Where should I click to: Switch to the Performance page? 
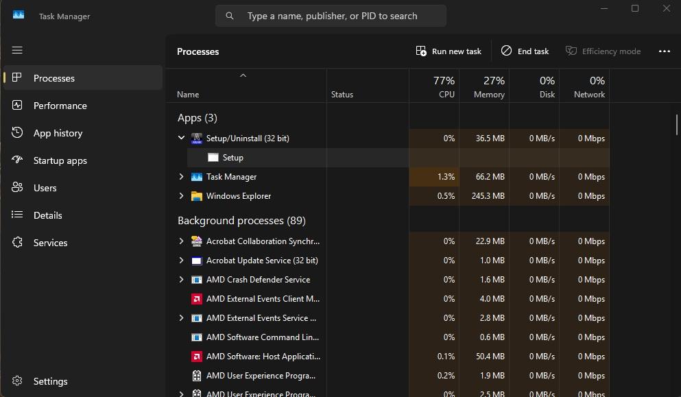83,105
